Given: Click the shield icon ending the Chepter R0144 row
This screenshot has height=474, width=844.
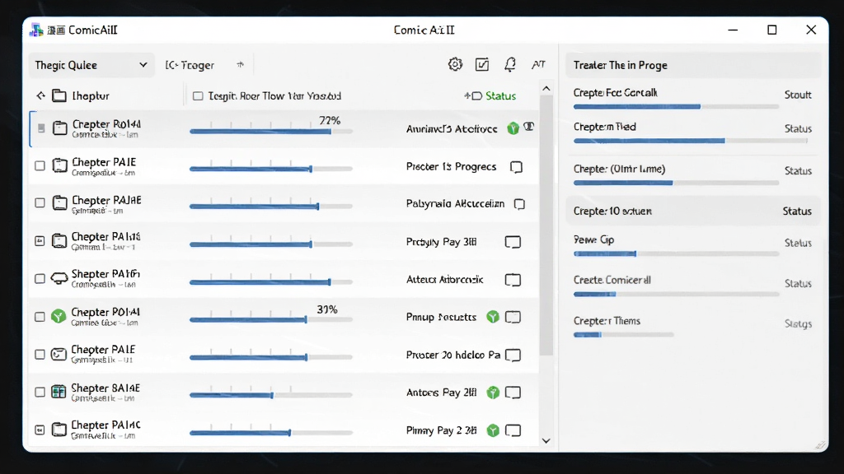Looking at the screenshot, I should (x=529, y=127).
